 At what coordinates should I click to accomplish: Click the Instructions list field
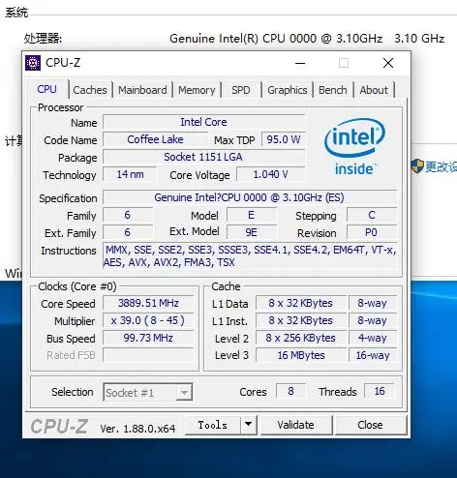pyautogui.click(x=250, y=255)
